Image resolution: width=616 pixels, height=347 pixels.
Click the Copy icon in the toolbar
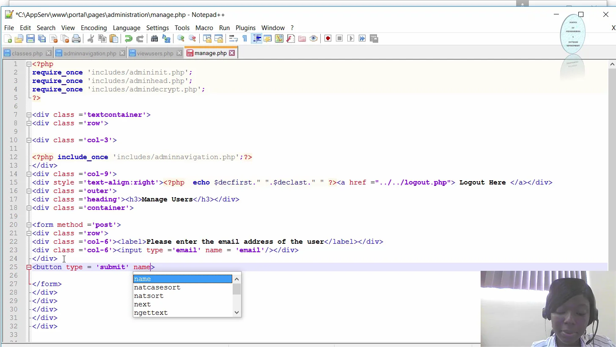tap(102, 39)
